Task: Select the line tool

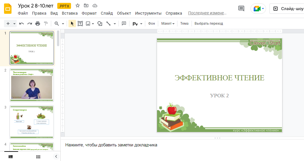Action: tap(108, 24)
